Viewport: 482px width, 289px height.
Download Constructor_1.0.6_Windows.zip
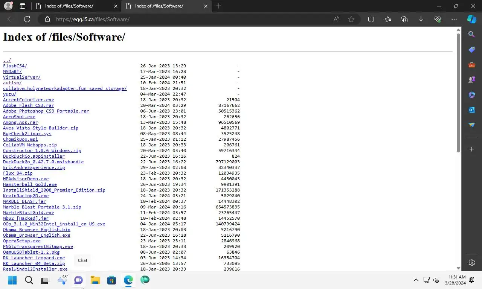[x=42, y=151]
